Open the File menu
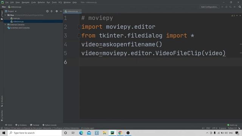The width and height of the screenshot is (242, 136). click(x=7, y=2)
